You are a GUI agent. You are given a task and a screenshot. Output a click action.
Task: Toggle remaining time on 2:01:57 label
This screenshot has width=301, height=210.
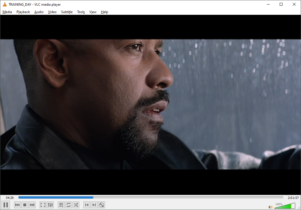point(293,198)
